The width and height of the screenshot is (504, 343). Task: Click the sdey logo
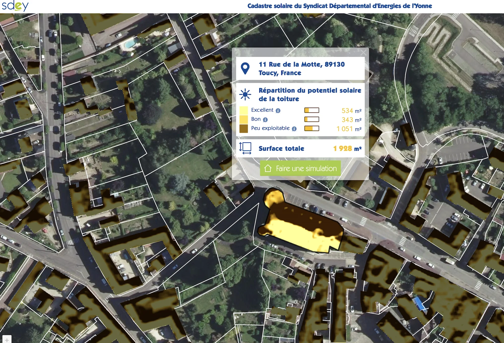click(15, 6)
